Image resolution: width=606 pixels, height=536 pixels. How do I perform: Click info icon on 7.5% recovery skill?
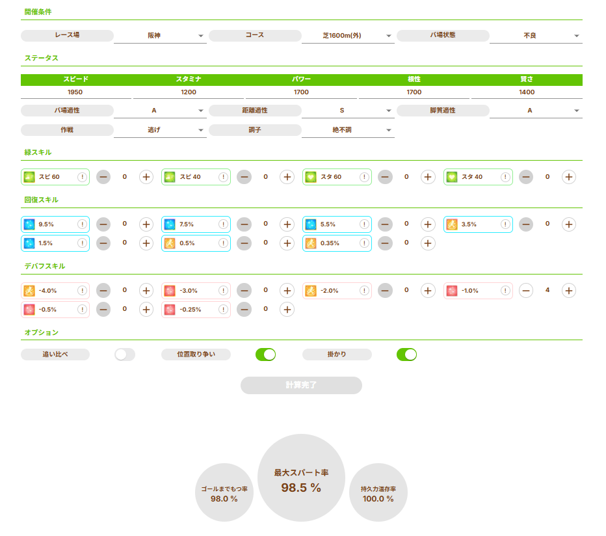tap(223, 224)
